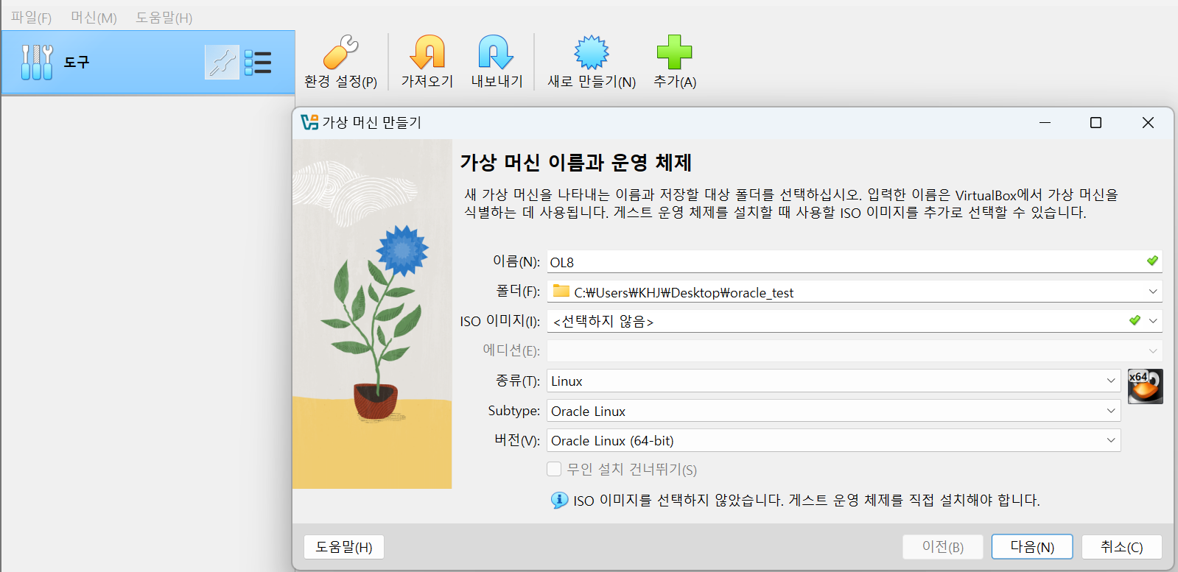The image size is (1178, 572).
Task: Click the 다음(N) next button
Action: pos(1032,547)
